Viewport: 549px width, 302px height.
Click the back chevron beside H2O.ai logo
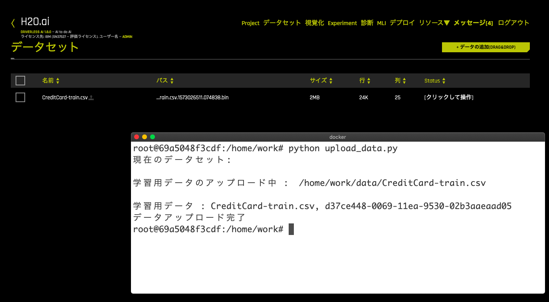point(13,23)
